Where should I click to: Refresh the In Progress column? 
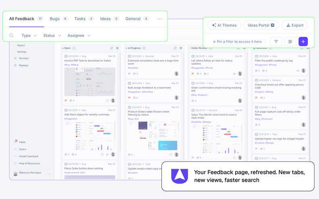coord(175,48)
